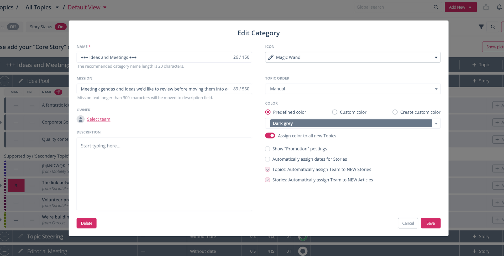The height and width of the screenshot is (256, 504).
Task: Click the sort icon next to NAME column
Action: pyautogui.click(x=58, y=92)
